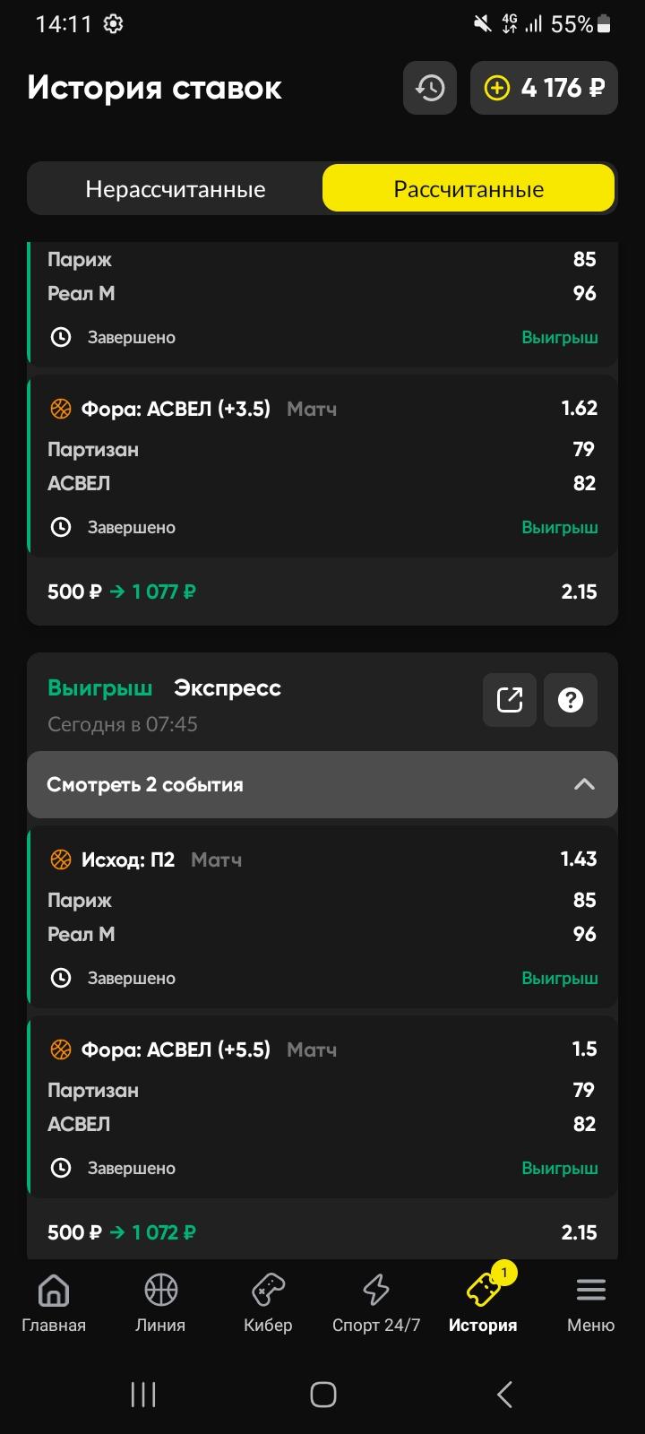
Task: Open the Исход: П2 Париж event
Action: [x=322, y=917]
